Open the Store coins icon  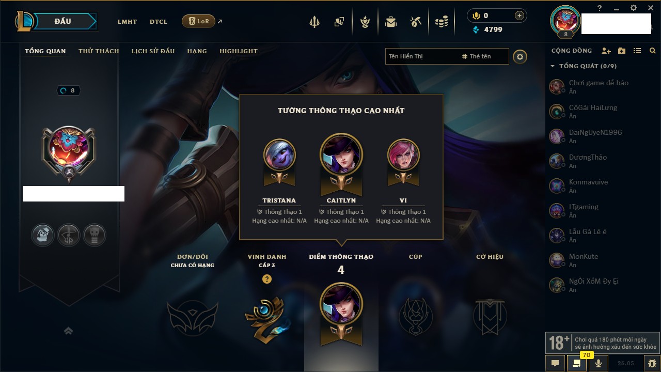442,22
